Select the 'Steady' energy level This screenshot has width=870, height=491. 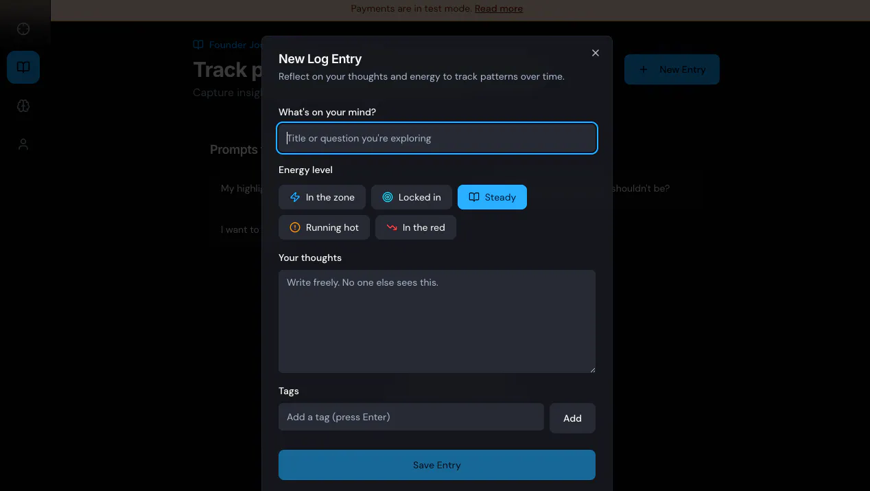(x=492, y=197)
